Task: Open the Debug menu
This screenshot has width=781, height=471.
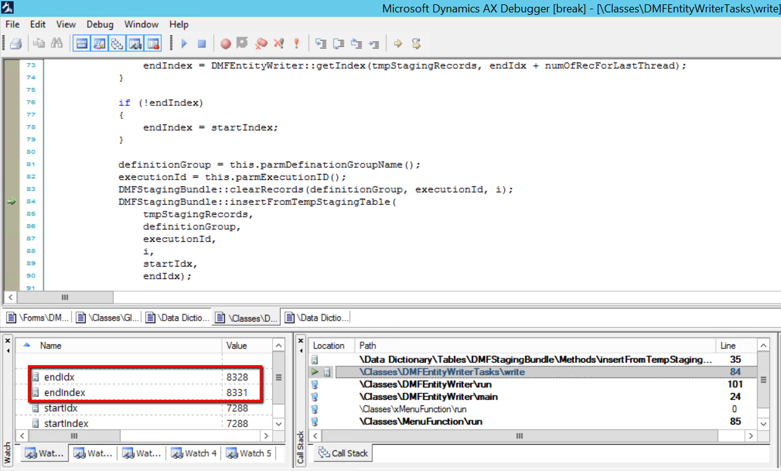Action: [x=100, y=25]
